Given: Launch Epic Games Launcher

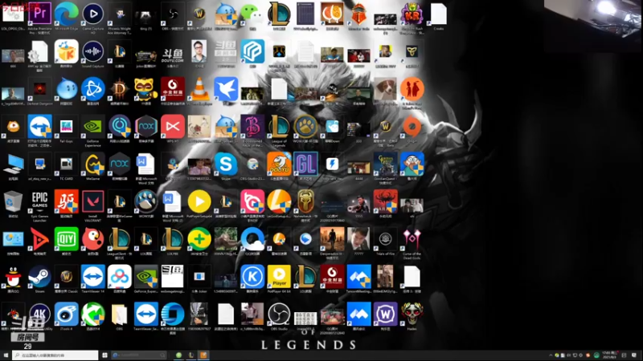Looking at the screenshot, I should [x=39, y=202].
